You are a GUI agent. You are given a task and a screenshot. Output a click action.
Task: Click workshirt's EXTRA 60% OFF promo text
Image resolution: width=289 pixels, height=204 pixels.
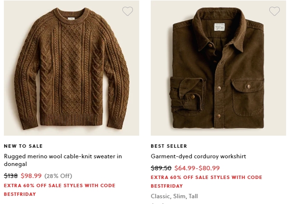(207, 178)
